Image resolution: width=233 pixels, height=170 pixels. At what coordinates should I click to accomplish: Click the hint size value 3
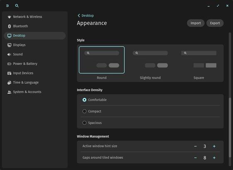pos(205,146)
